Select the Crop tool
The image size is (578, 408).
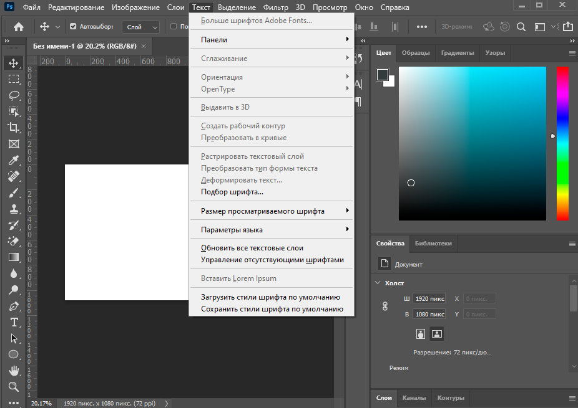click(14, 128)
